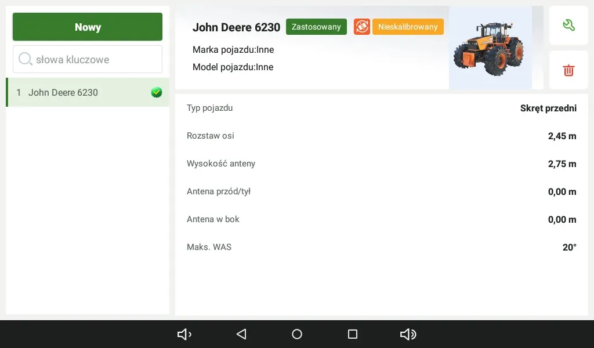This screenshot has height=348, width=594.
Task: Click the Antena w bok 0,00 m value
Action: pyautogui.click(x=562, y=220)
